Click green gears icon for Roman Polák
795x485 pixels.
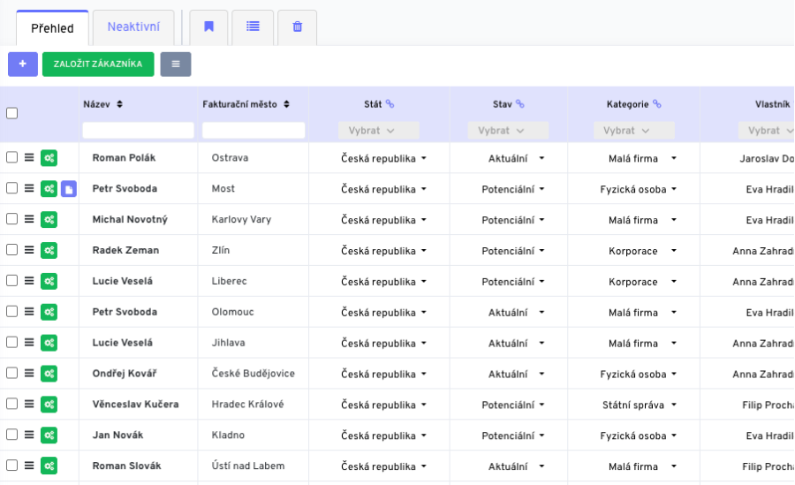click(x=49, y=158)
